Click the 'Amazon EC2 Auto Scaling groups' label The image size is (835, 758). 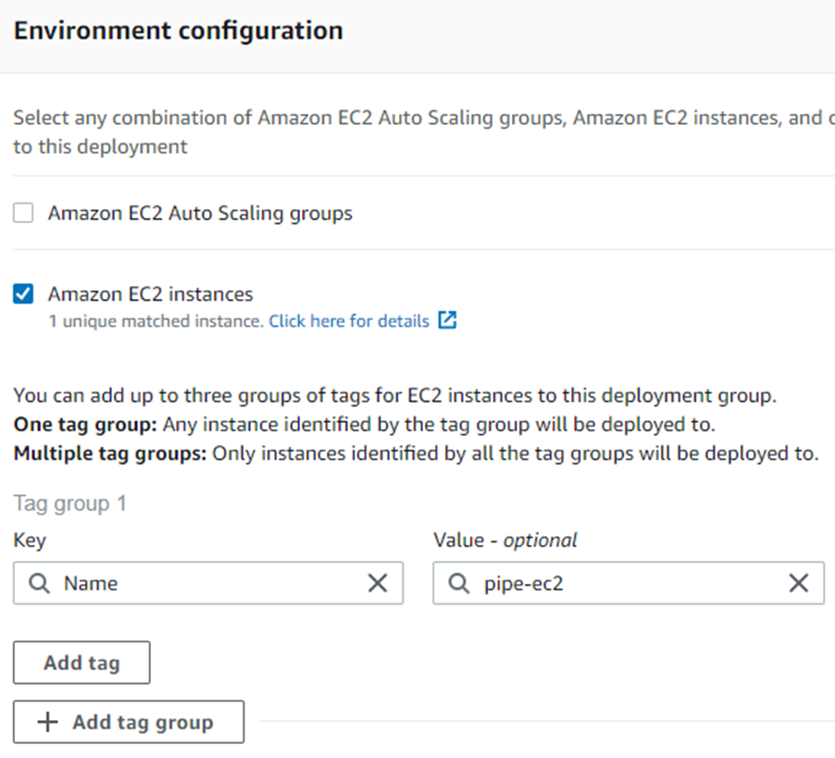(x=200, y=214)
